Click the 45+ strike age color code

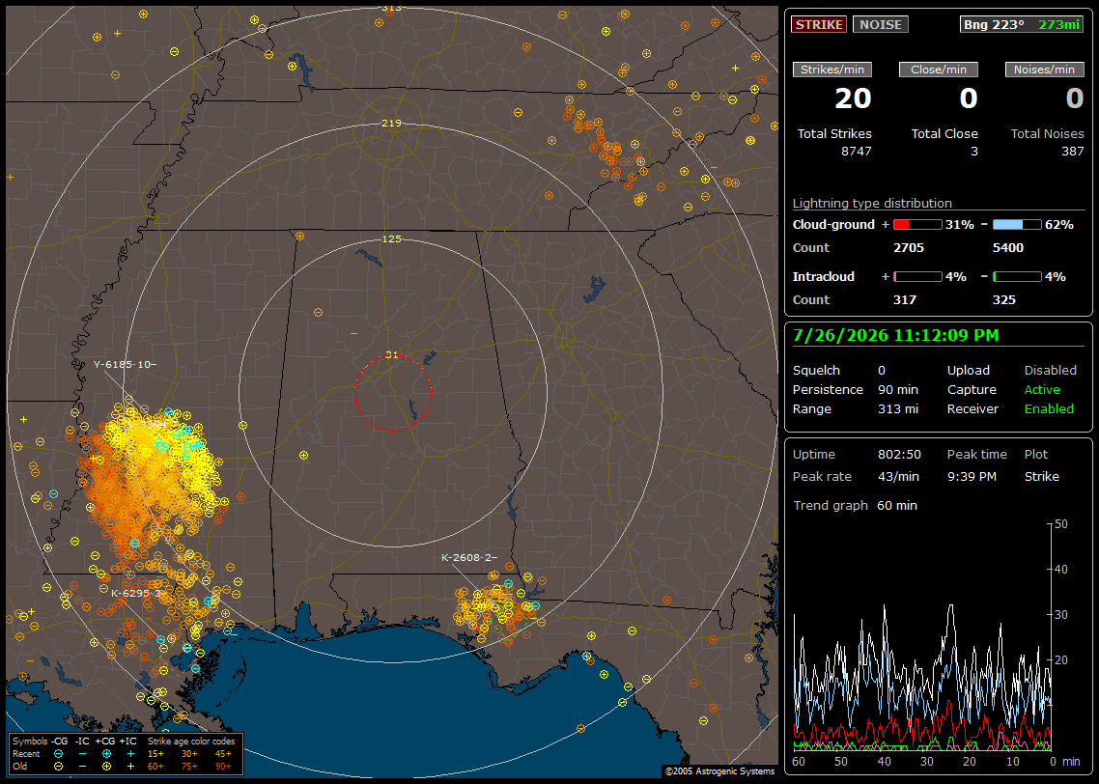tap(223, 754)
